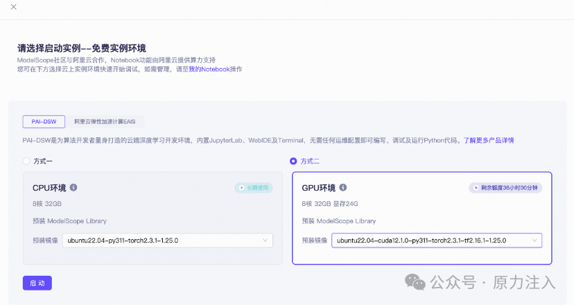The width and height of the screenshot is (574, 305).
Task: Click the CPU环境 heading
Action: (x=49, y=188)
